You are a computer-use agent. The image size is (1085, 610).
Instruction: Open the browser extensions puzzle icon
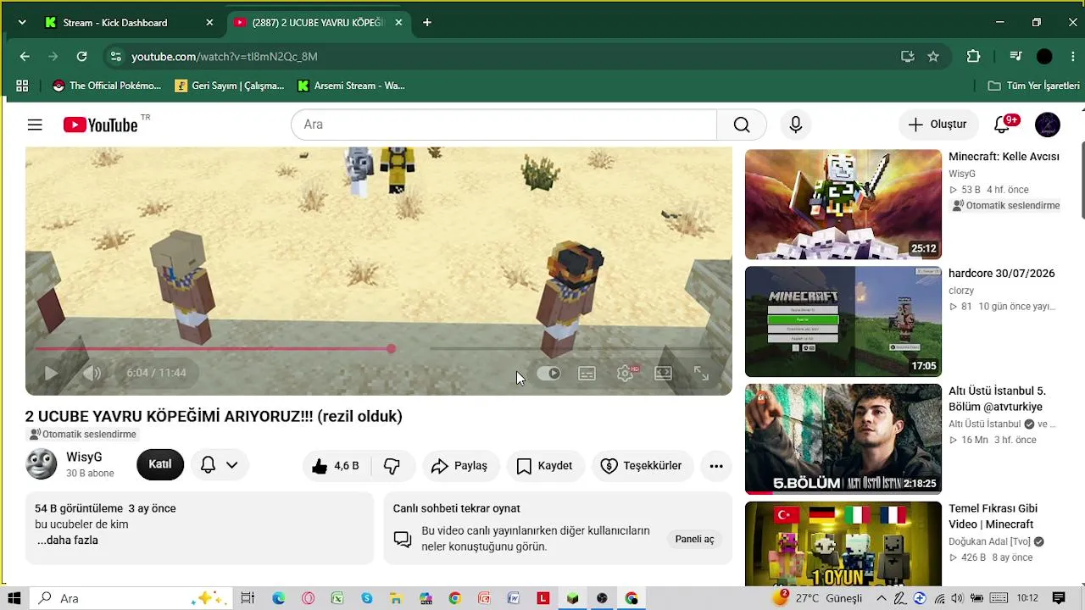point(973,57)
